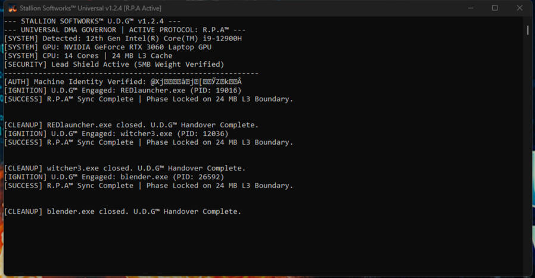Maximize the Stallion Softworks console window
The width and height of the screenshot is (535, 278).
[x=494, y=8]
